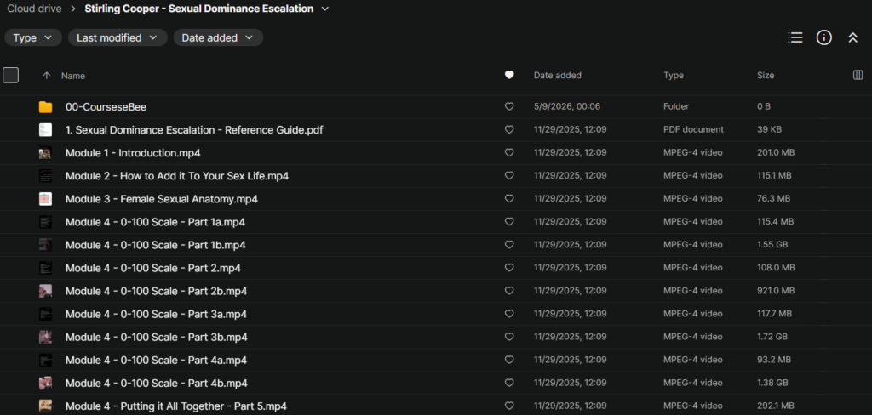The height and width of the screenshot is (415, 872).
Task: Sort by the Size column header
Action: 766,75
